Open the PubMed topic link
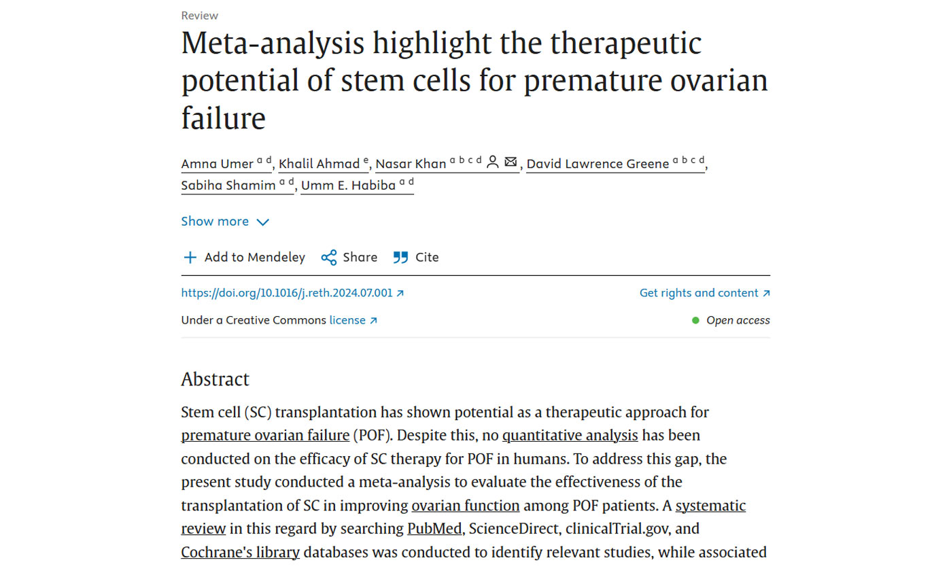Image resolution: width=951 pixels, height=573 pixels. pyautogui.click(x=434, y=529)
